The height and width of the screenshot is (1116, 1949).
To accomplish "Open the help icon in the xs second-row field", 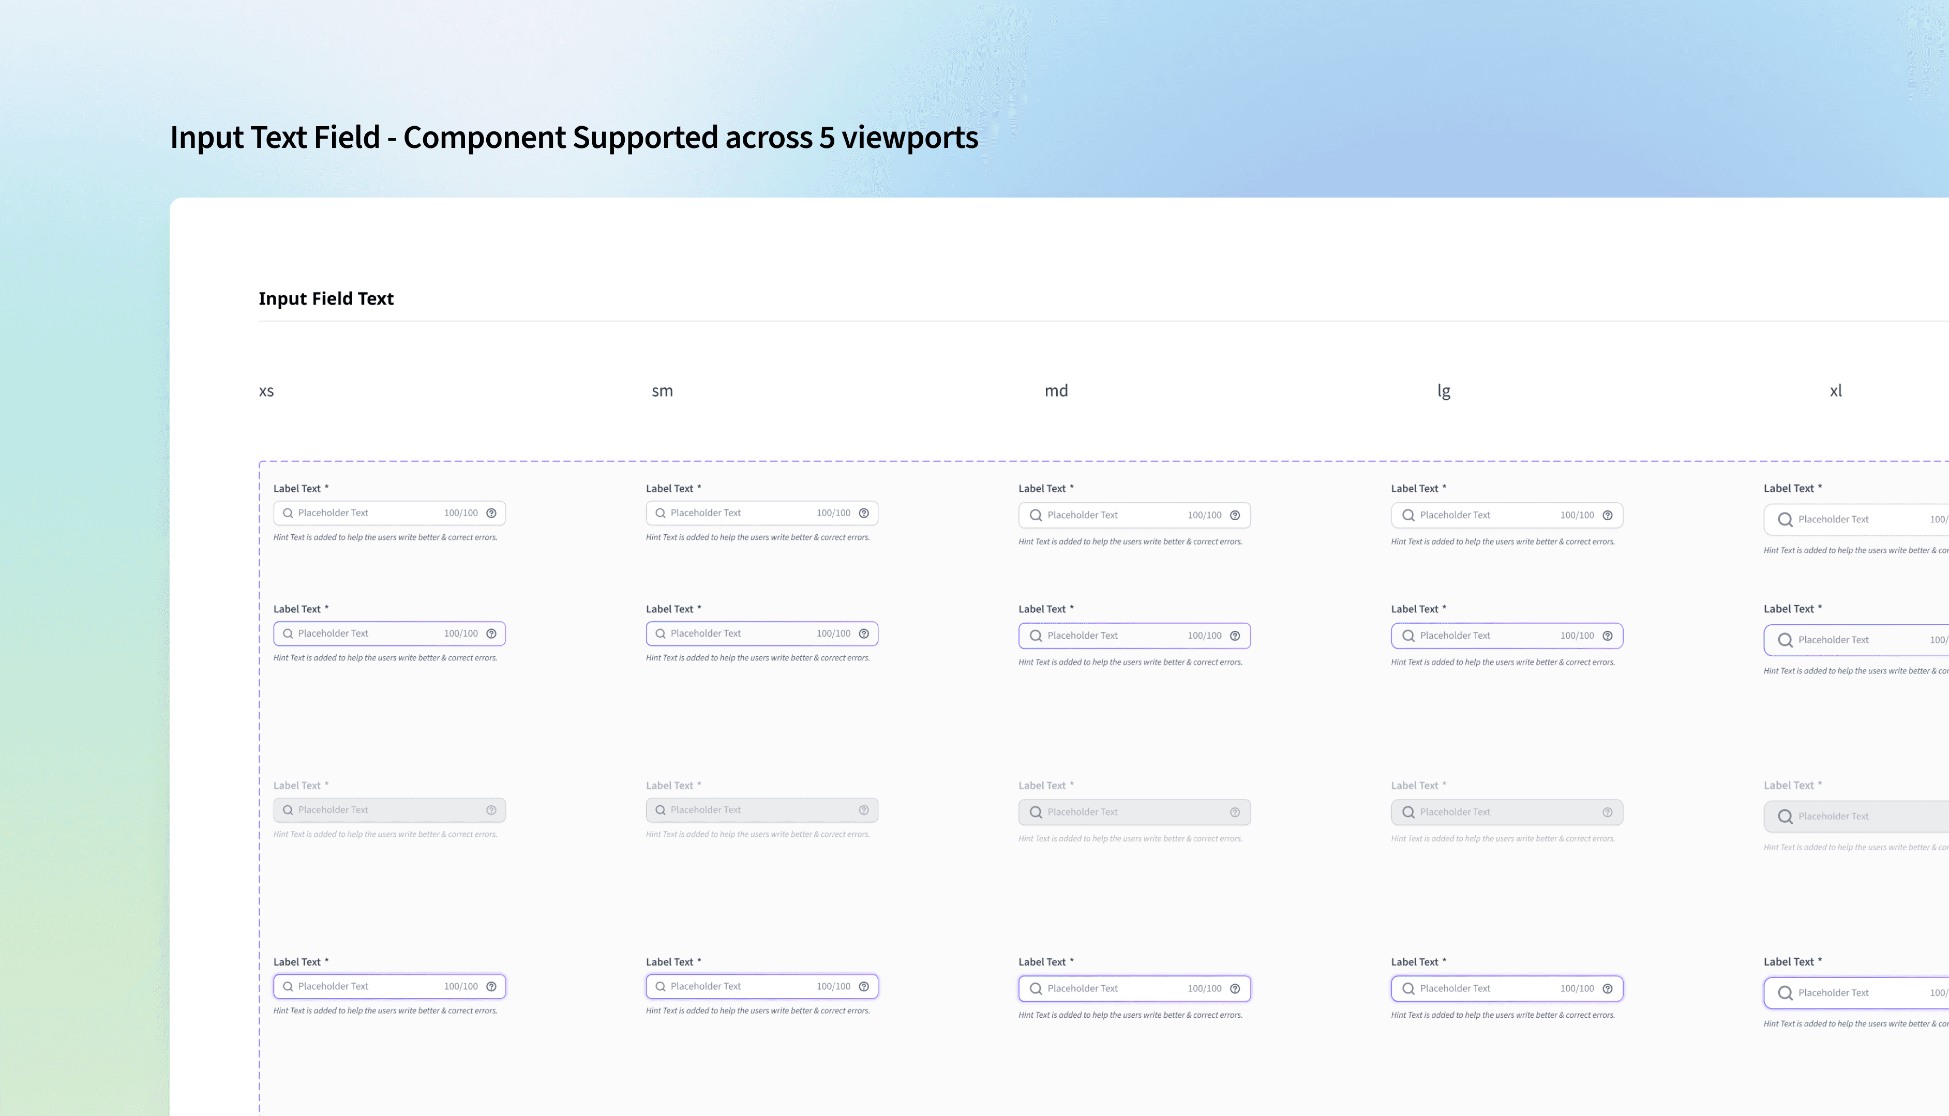I will click(x=491, y=634).
